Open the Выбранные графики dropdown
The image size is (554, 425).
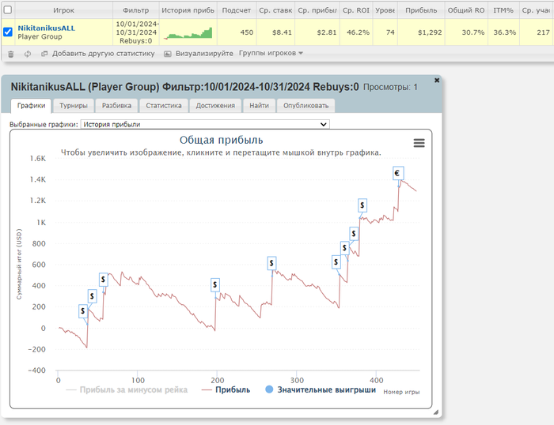coord(205,124)
